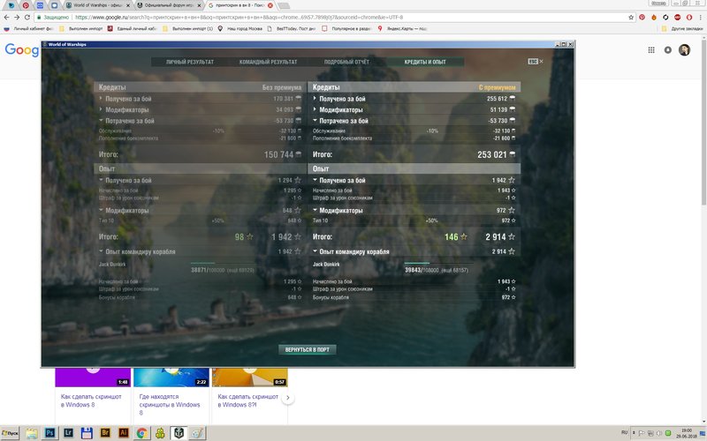Open World of Warships taskbar icon
This screenshot has height=441, width=707.
tap(179, 433)
